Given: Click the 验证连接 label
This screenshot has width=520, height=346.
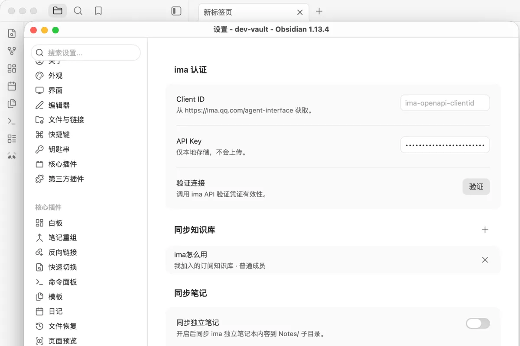Looking at the screenshot, I should [191, 183].
